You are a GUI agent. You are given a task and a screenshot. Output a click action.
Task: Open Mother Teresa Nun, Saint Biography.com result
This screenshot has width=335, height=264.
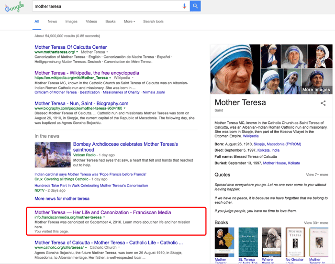pos(81,104)
